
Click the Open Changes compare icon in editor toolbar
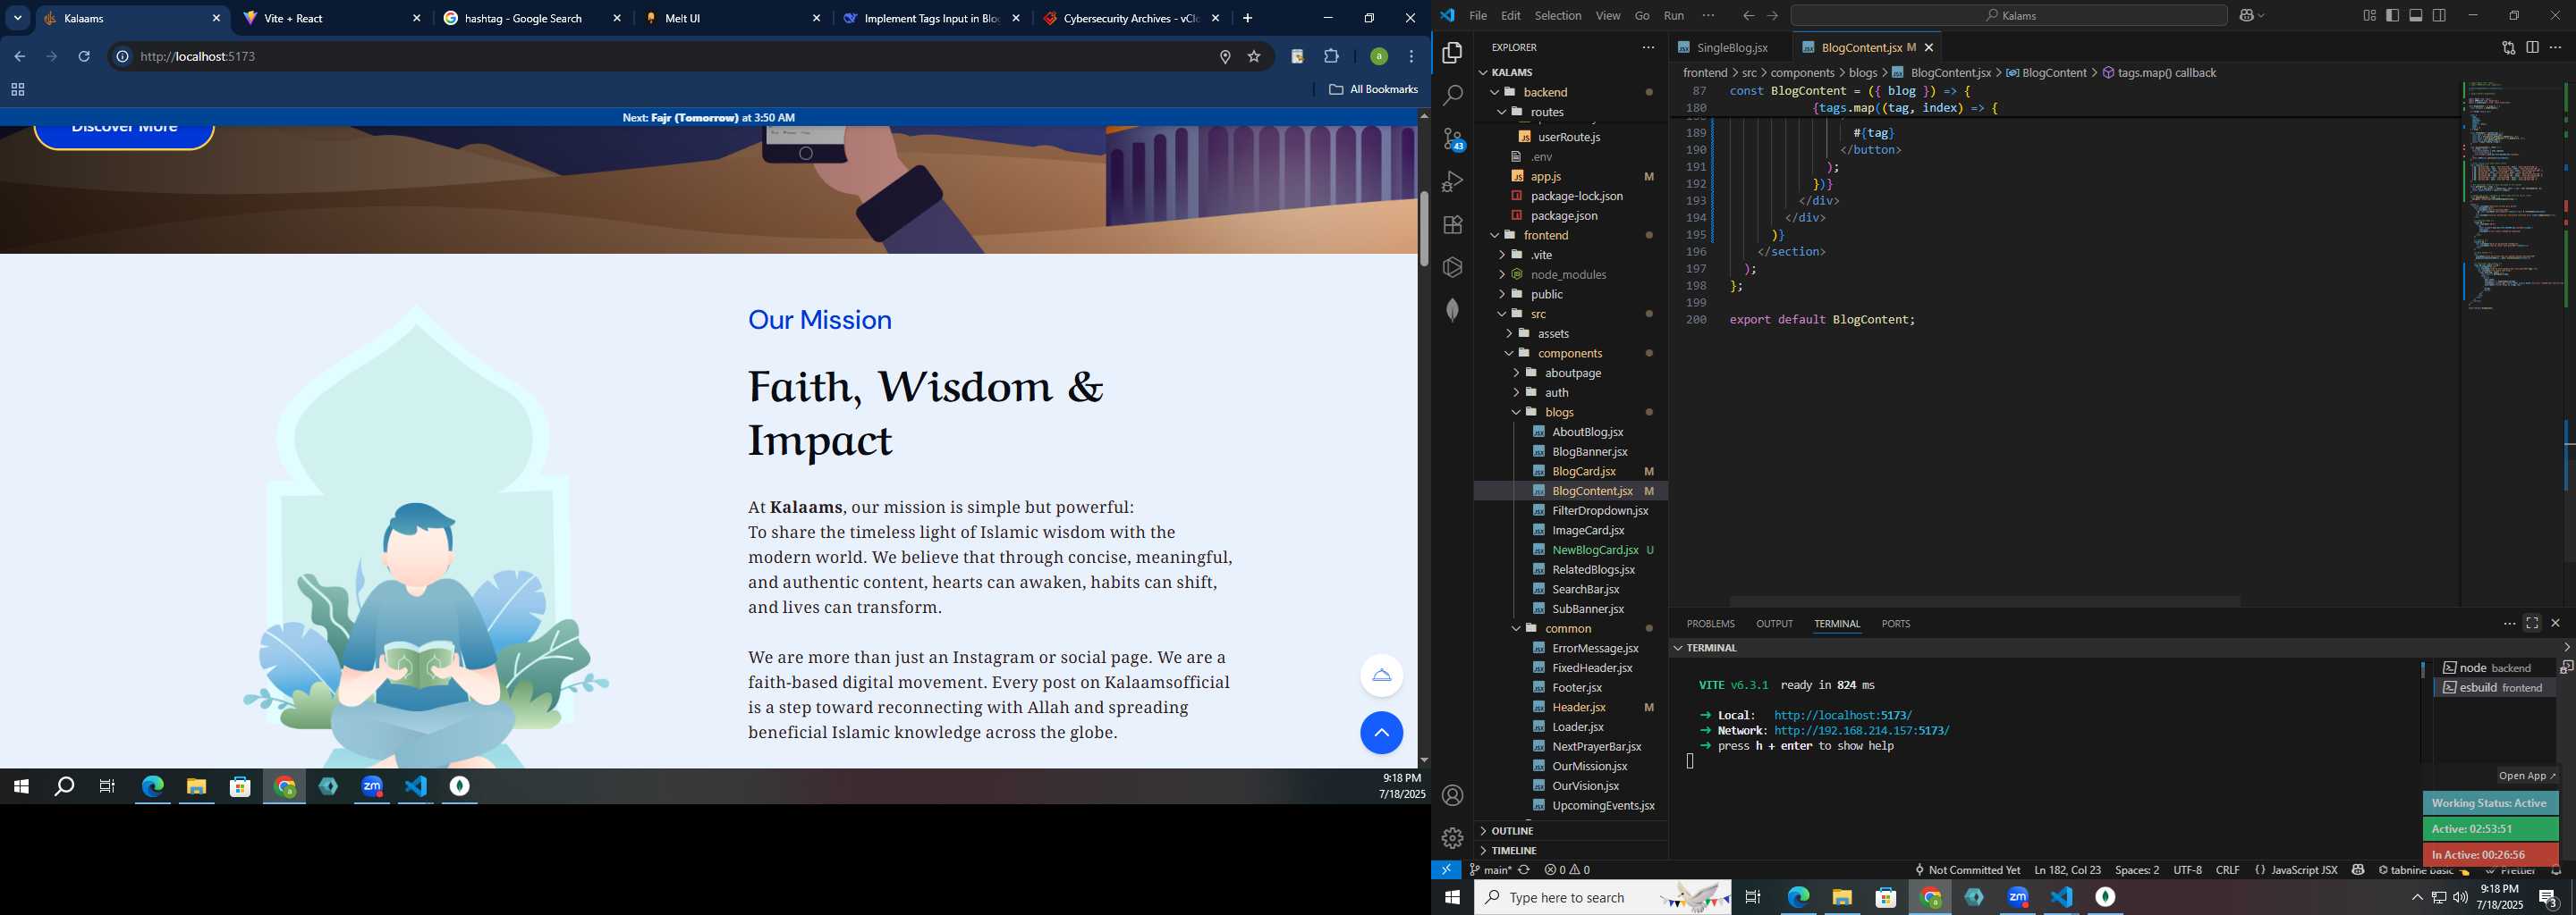coord(2509,48)
